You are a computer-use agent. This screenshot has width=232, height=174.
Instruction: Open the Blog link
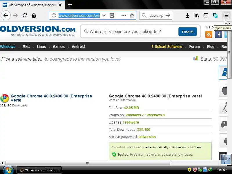[211, 47]
